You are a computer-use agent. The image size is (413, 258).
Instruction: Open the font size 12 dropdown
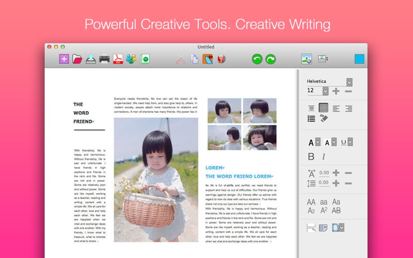pyautogui.click(x=326, y=91)
